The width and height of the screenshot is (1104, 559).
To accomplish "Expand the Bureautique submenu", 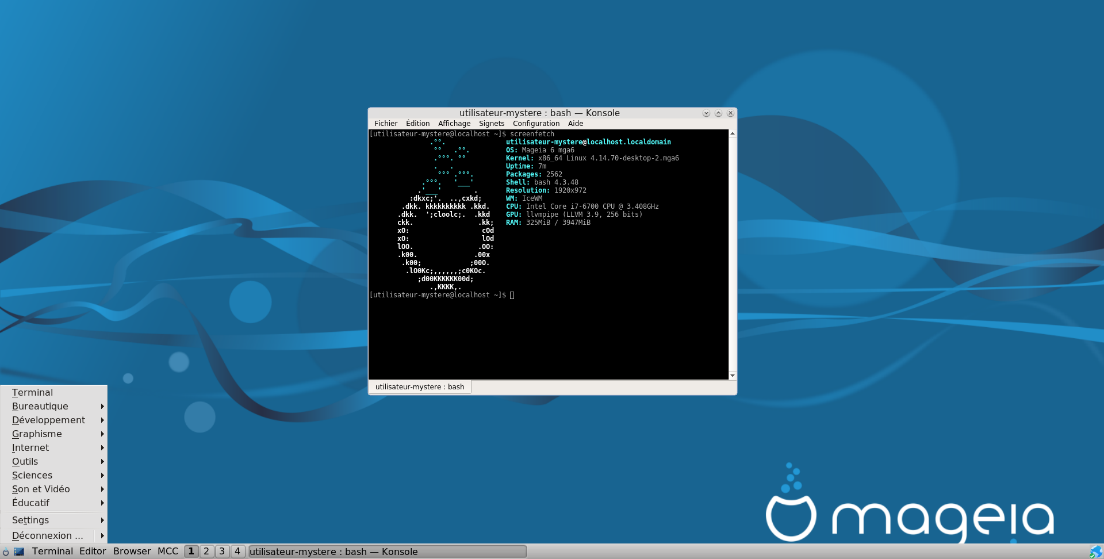I will [54, 406].
